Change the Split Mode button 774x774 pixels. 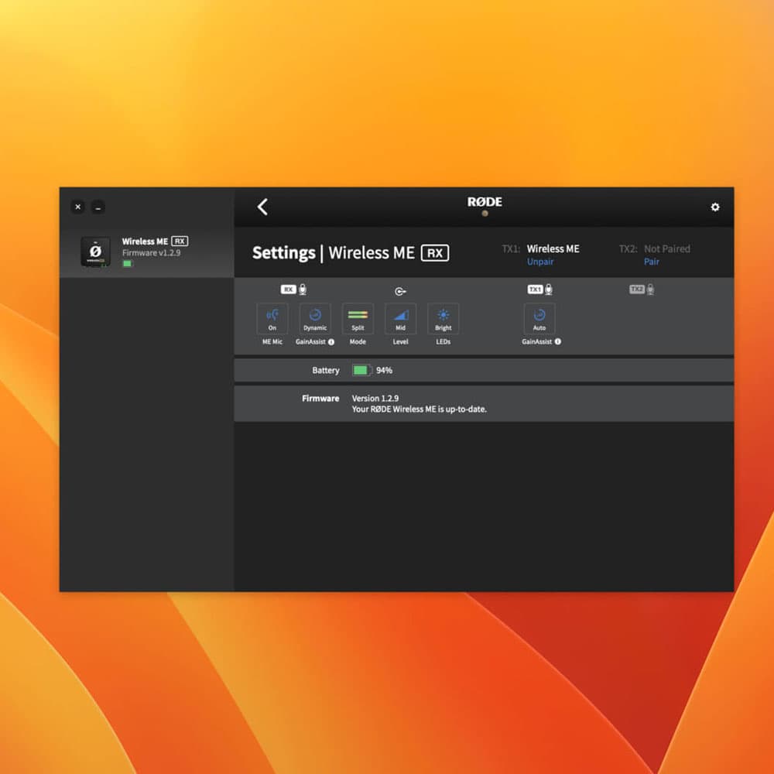[358, 318]
